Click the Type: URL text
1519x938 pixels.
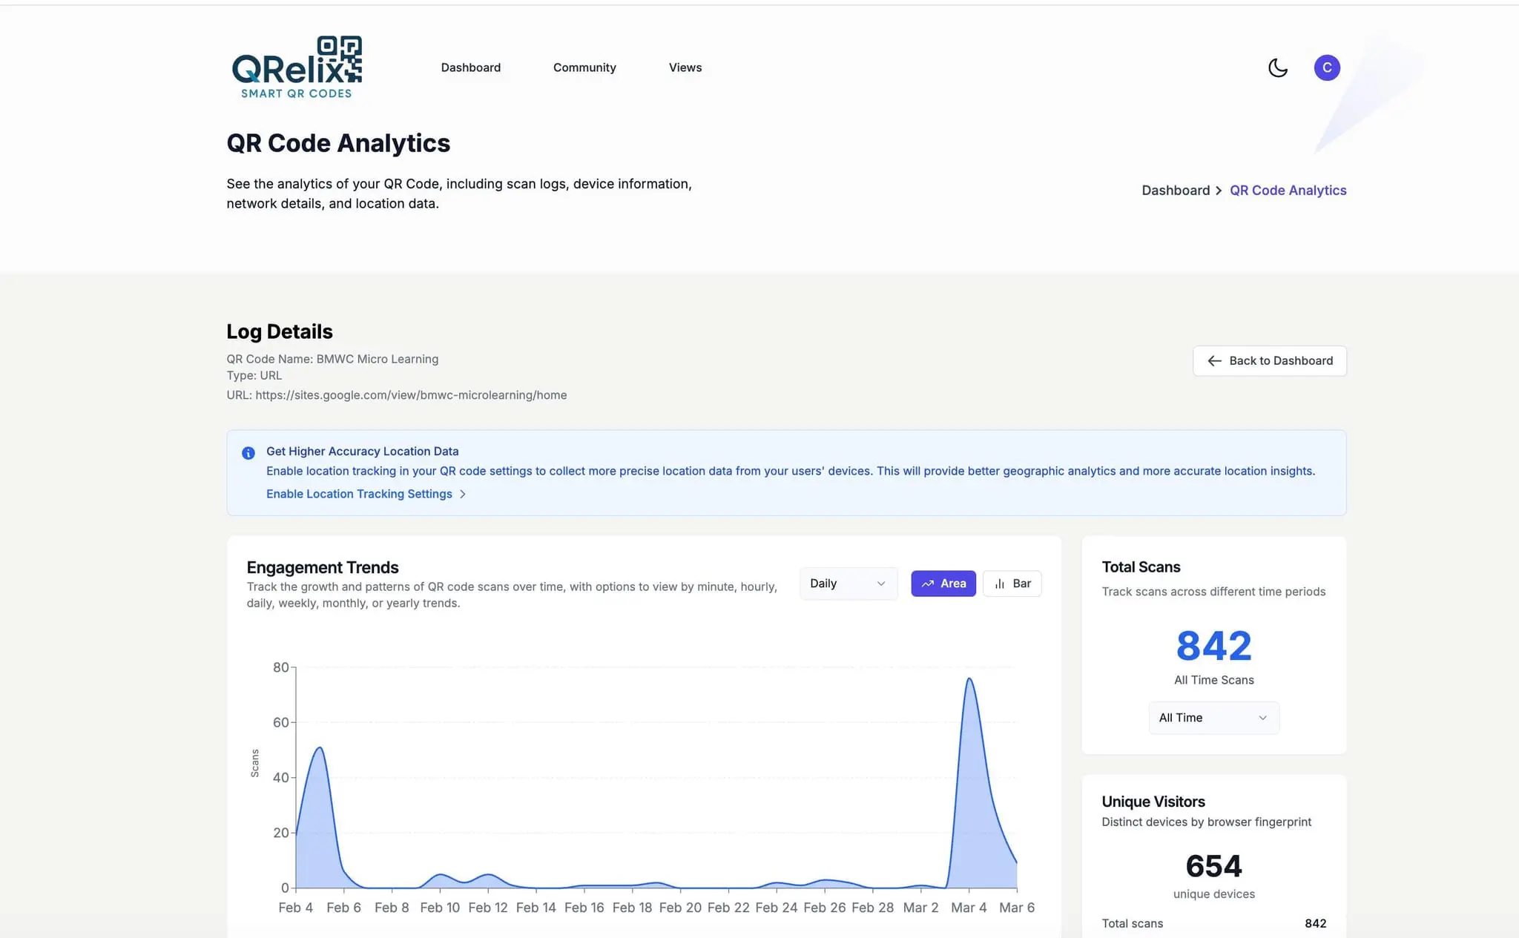[x=254, y=375]
